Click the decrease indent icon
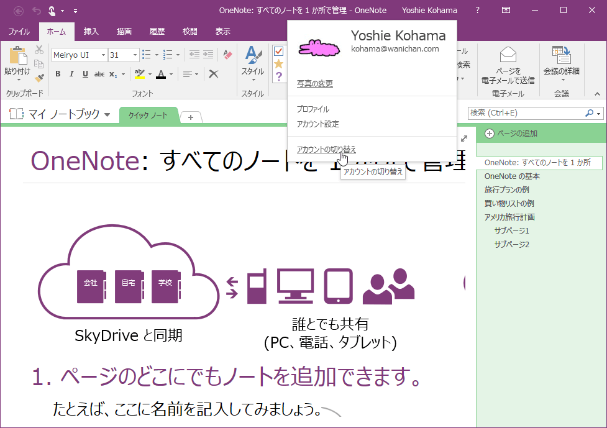The width and height of the screenshot is (607, 428). 194,55
